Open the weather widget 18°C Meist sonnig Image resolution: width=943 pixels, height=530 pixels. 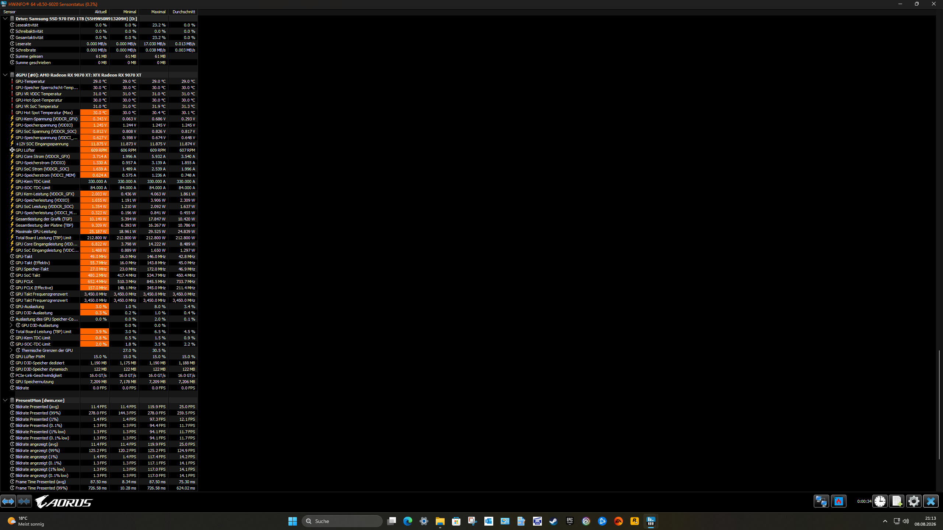coord(26,521)
